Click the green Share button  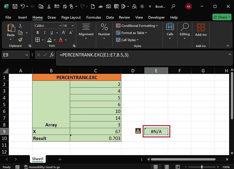(222, 17)
